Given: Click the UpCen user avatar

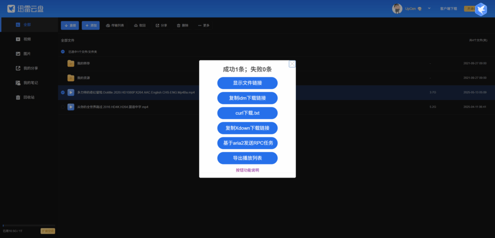Looking at the screenshot, I should 397,9.
